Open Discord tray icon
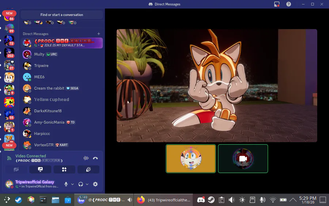The width and height of the screenshot is (329, 206). (201, 200)
